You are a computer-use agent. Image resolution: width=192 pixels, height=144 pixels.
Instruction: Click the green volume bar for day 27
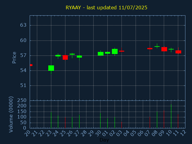coord(79,121)
